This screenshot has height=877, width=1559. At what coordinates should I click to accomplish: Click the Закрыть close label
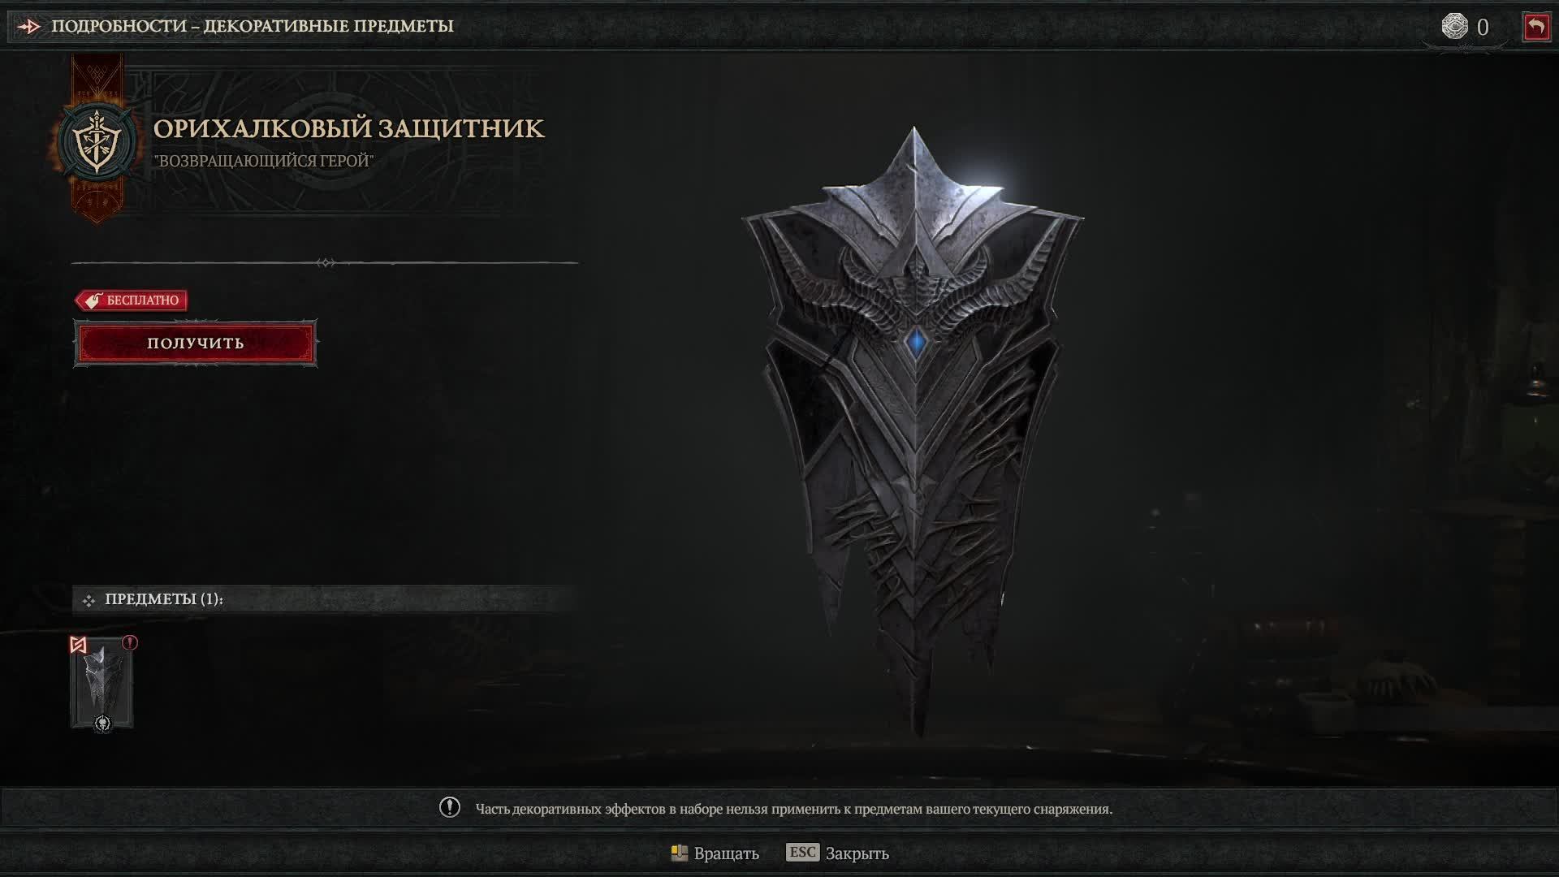point(857,853)
